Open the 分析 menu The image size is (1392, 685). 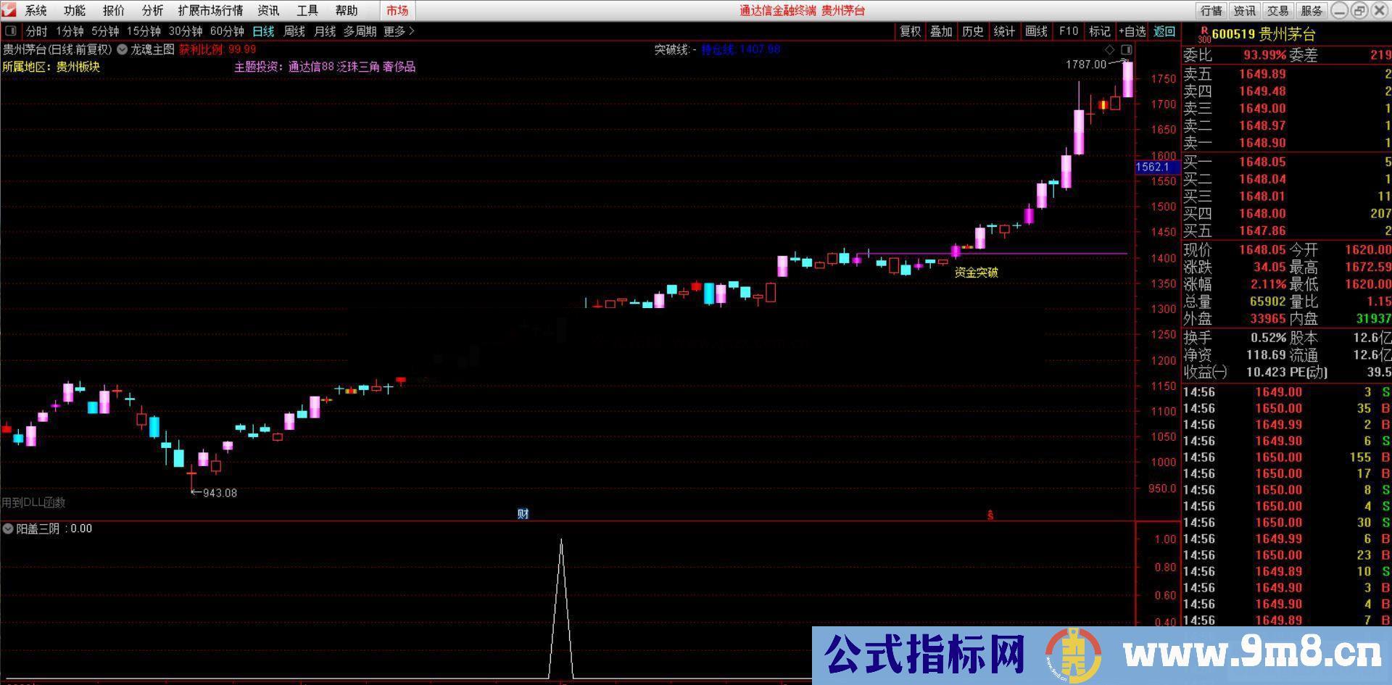point(152,10)
